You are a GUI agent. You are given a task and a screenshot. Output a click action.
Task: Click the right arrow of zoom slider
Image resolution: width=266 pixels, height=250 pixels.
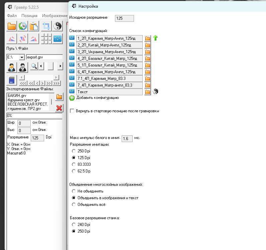click(x=60, y=66)
